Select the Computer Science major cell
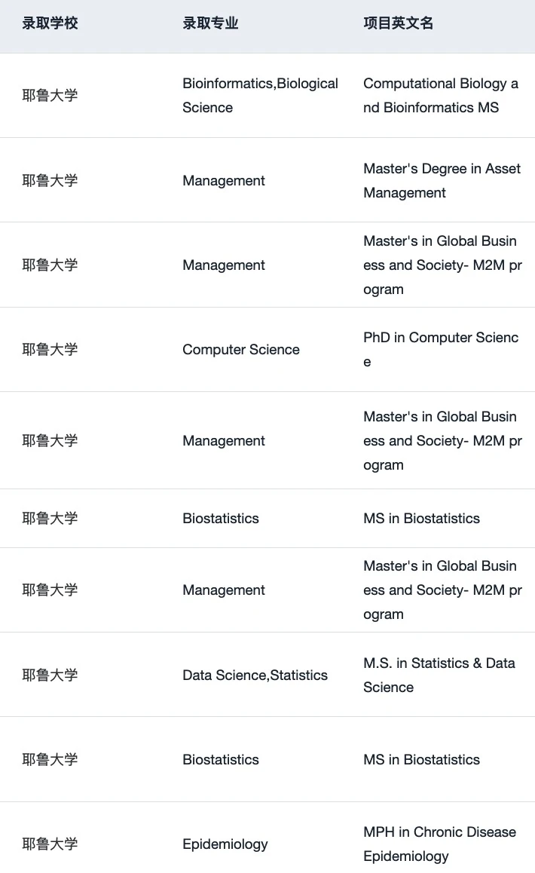 click(241, 350)
